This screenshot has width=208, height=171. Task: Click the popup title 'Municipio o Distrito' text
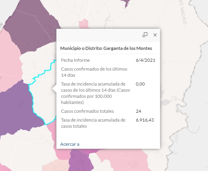(81, 48)
